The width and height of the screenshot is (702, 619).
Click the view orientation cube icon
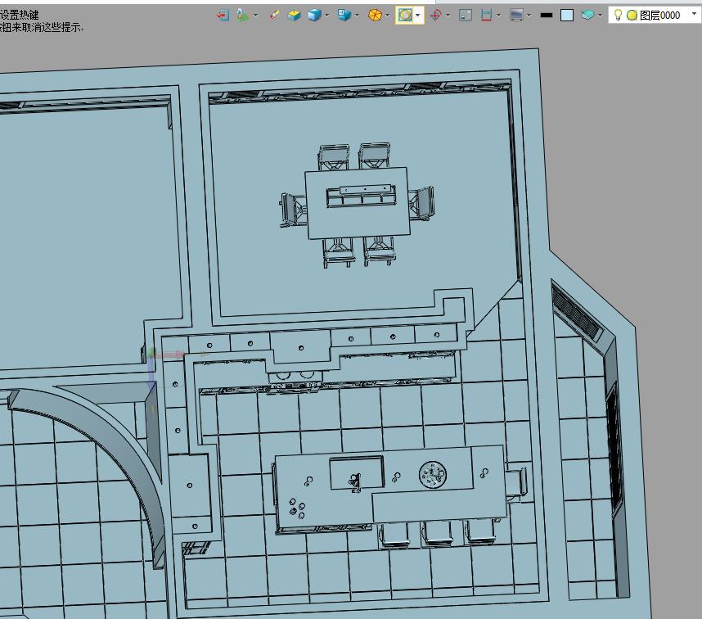344,16
